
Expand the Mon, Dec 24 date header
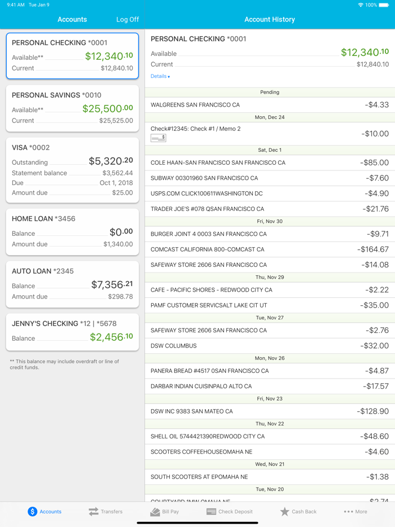tap(270, 118)
